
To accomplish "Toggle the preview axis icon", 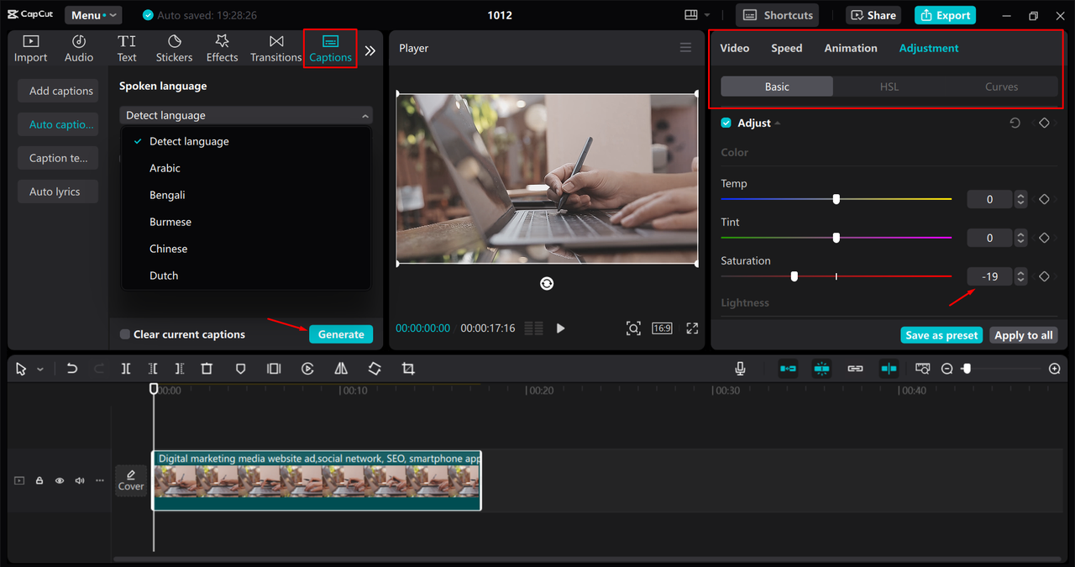I will tap(889, 369).
